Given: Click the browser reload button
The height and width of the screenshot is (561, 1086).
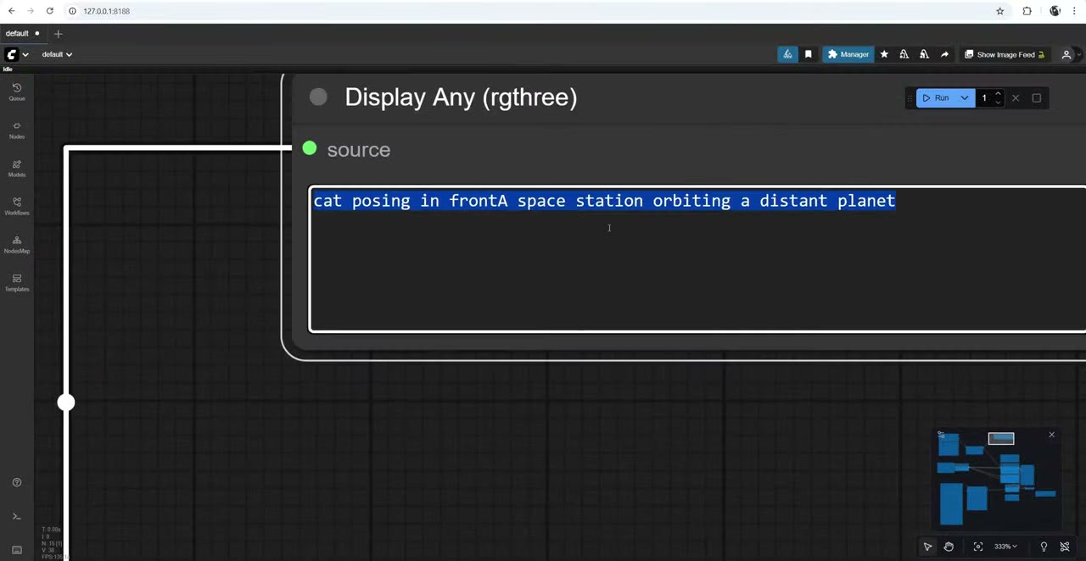Looking at the screenshot, I should coord(50,11).
